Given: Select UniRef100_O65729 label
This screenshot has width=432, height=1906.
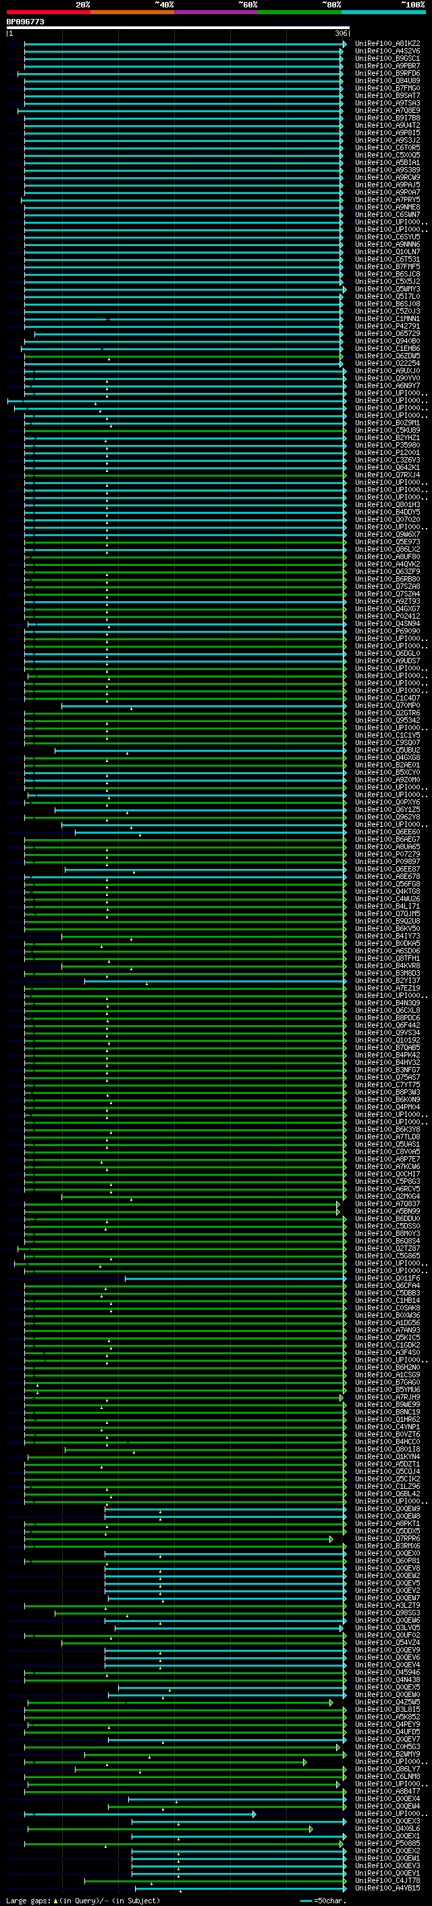Looking at the screenshot, I should tap(387, 334).
